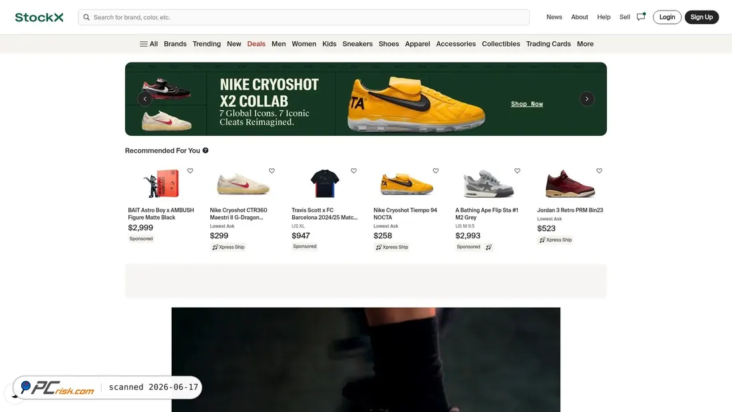Open the Brands menu
Viewport: 732px width, 412px height.
pos(175,44)
